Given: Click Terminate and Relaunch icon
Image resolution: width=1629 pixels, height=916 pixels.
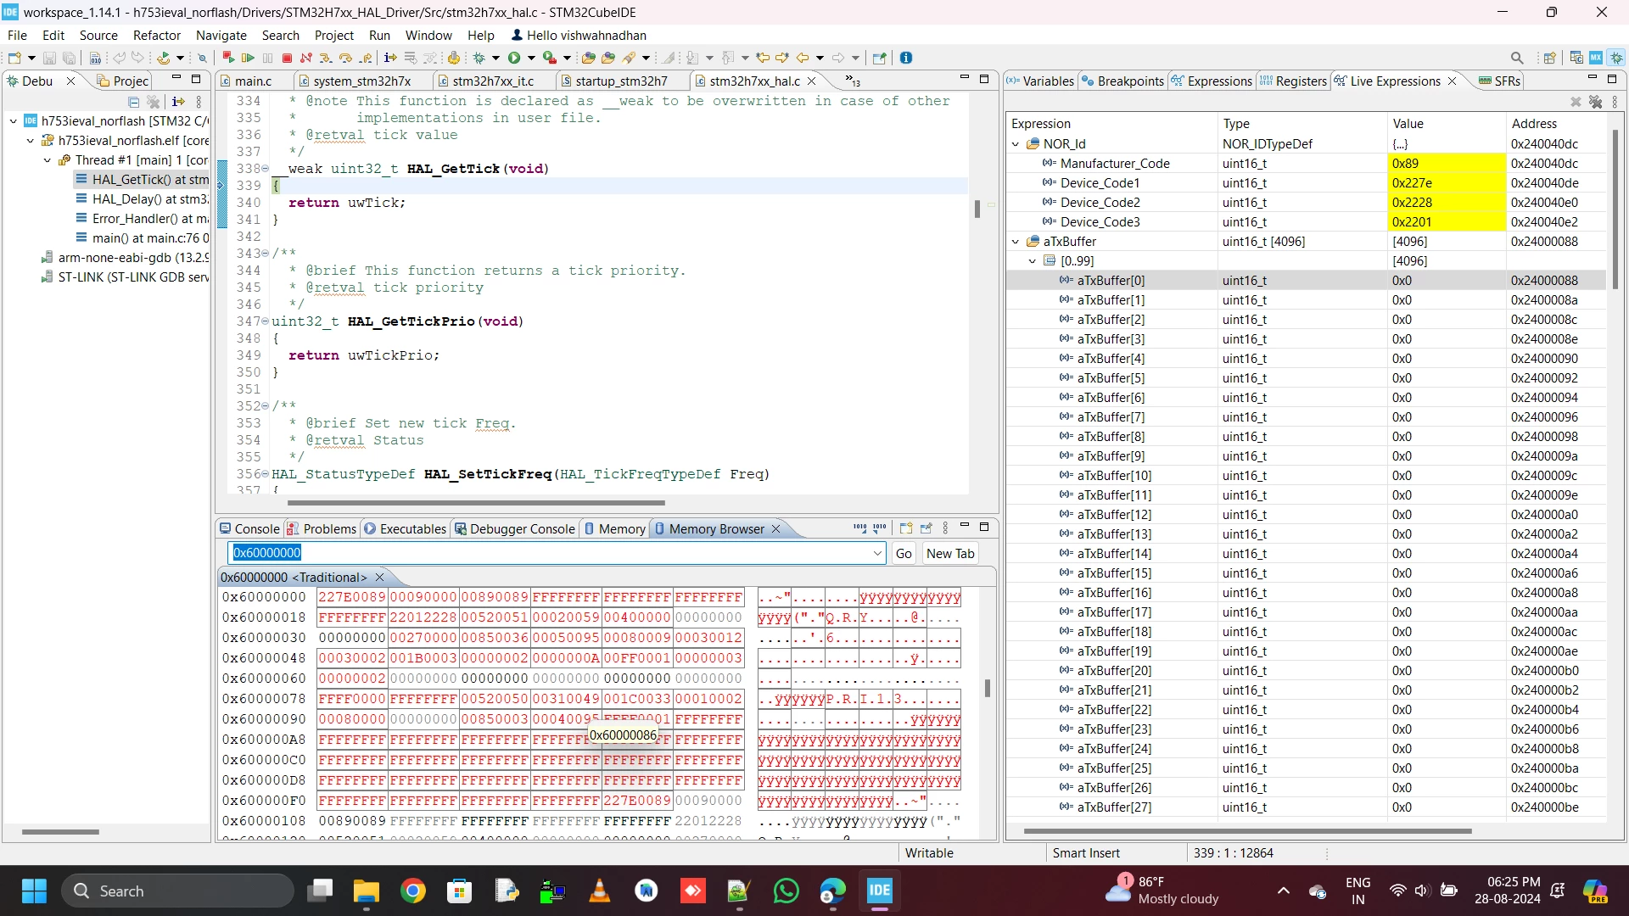Looking at the screenshot, I should coord(228,58).
